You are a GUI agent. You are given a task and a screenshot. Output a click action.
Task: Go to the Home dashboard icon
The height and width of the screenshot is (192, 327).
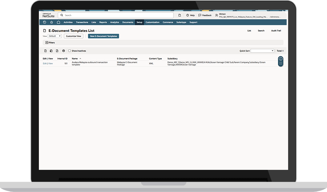(58, 22)
